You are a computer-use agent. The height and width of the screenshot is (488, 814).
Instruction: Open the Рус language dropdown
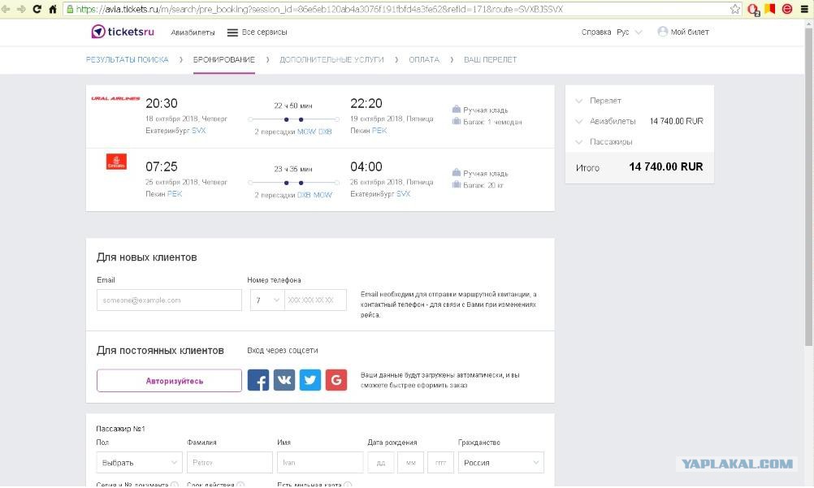[630, 32]
